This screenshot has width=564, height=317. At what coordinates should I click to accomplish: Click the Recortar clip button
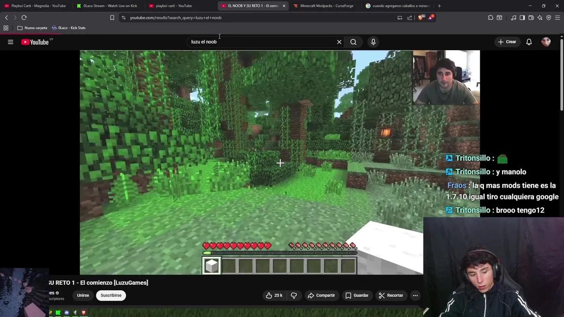click(x=391, y=295)
